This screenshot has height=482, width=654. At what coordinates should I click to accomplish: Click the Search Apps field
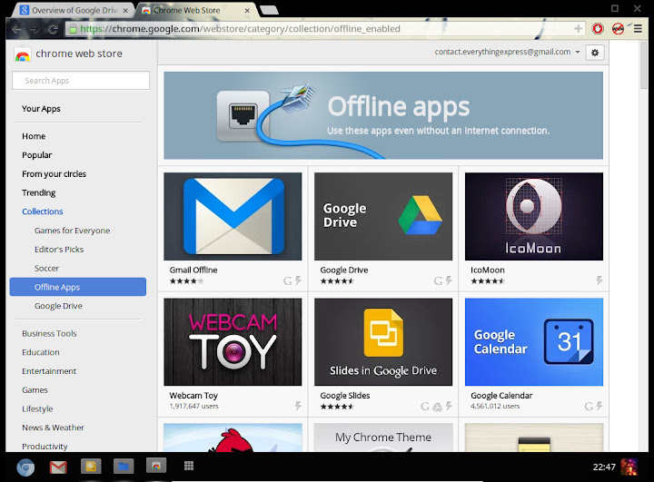point(81,81)
